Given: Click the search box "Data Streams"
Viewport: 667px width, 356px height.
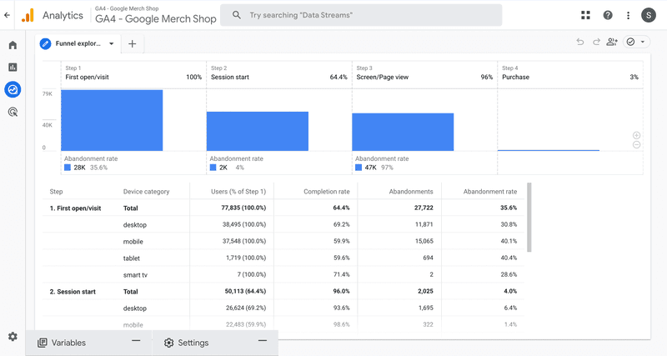Looking at the screenshot, I should tap(361, 15).
